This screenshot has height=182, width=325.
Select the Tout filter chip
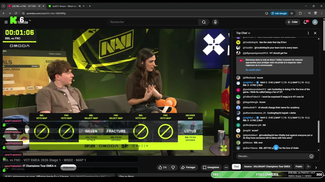(x=236, y=167)
